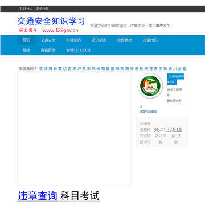Select plate prefix 蒙
Image resolution: width=205 pixels, height=205 pixels.
(x=60, y=68)
